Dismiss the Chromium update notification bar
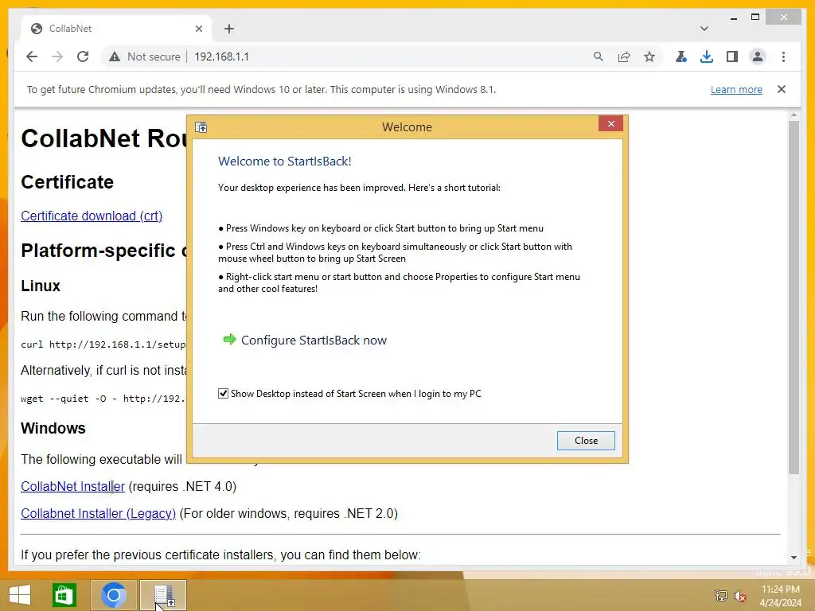815x611 pixels. pyautogui.click(x=782, y=89)
